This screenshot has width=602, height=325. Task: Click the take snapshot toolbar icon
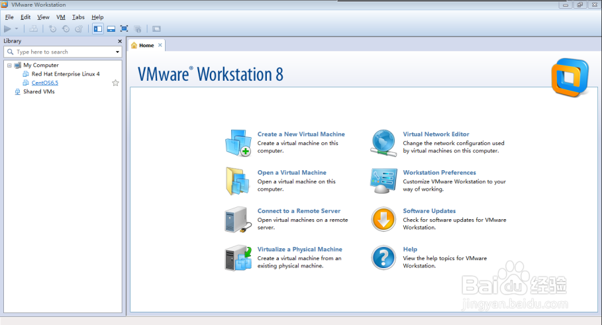click(52, 28)
